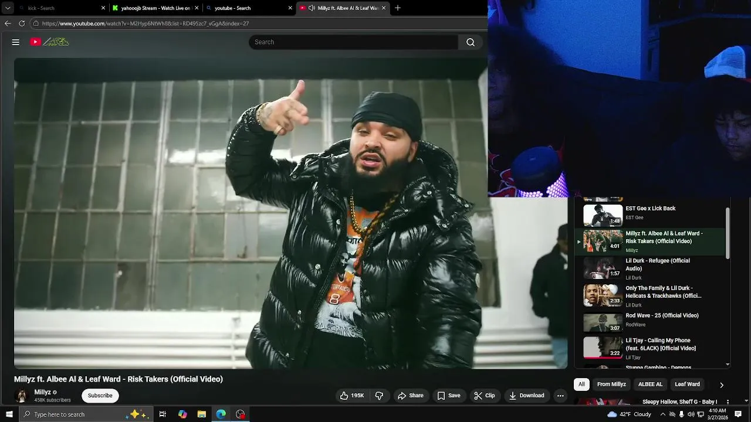Open options for Sleepy Hallow video
751x422 pixels.
click(x=728, y=402)
